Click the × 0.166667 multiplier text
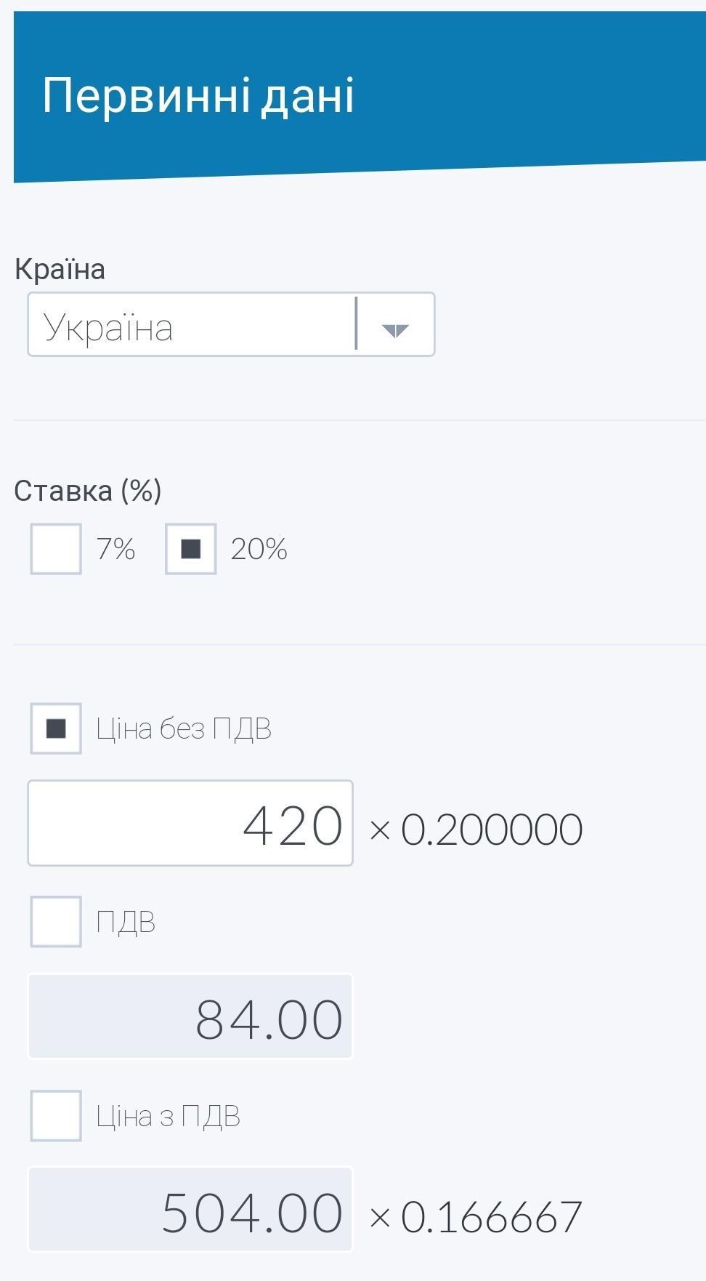Screen dimensions: 706x1281 click(x=476, y=1216)
